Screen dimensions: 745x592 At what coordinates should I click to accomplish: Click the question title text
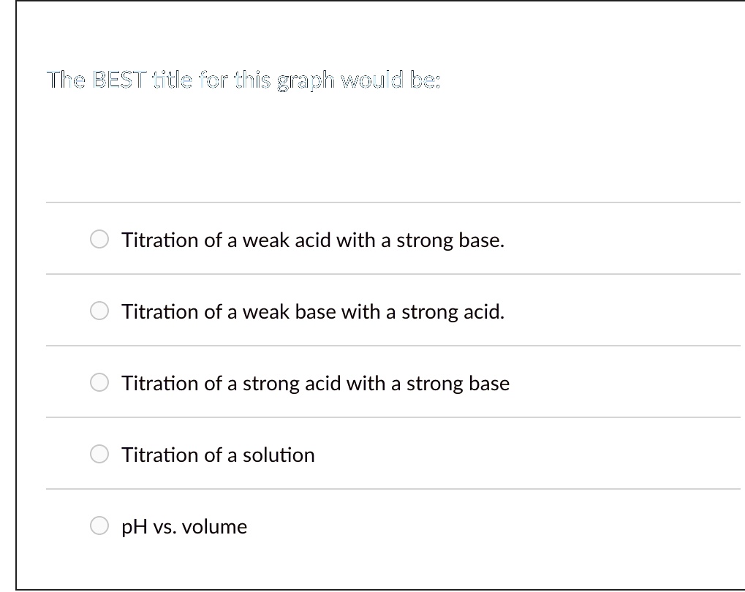244,79
